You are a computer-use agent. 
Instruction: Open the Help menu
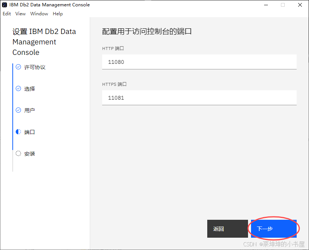[x=58, y=13]
